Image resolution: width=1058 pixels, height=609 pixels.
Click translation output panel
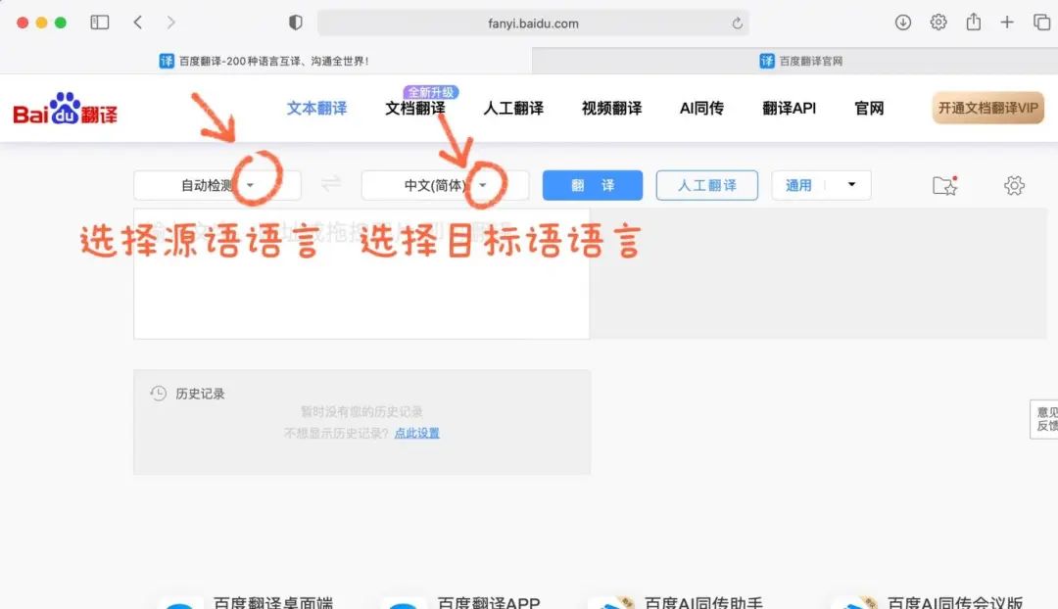[818, 274]
